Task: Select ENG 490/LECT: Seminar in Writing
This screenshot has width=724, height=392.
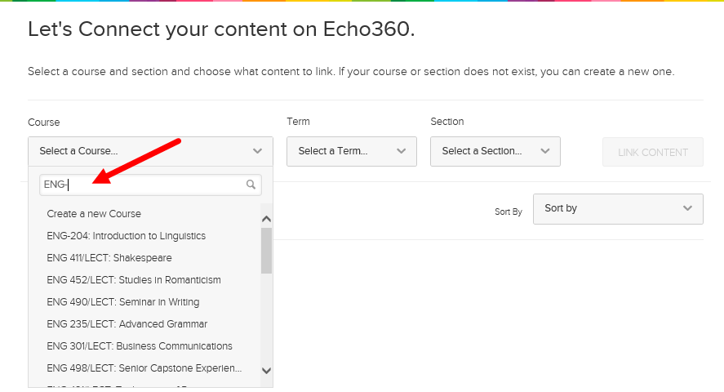Action: click(x=123, y=302)
